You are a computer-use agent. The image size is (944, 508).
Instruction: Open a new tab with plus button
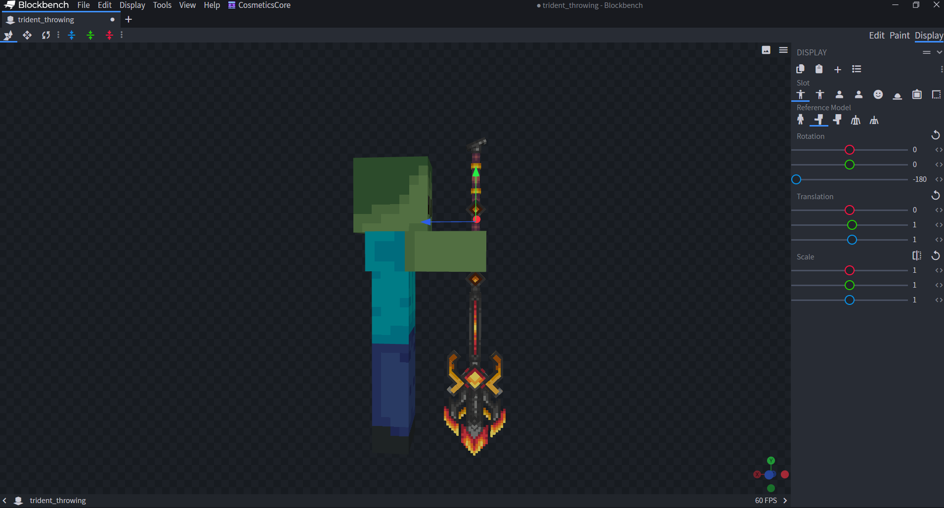point(129,19)
